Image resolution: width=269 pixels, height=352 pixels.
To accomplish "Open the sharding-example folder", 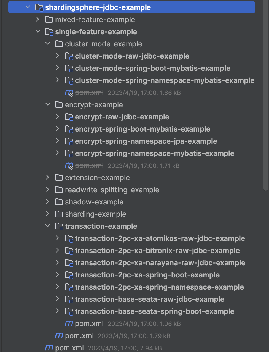I will click(x=96, y=214).
